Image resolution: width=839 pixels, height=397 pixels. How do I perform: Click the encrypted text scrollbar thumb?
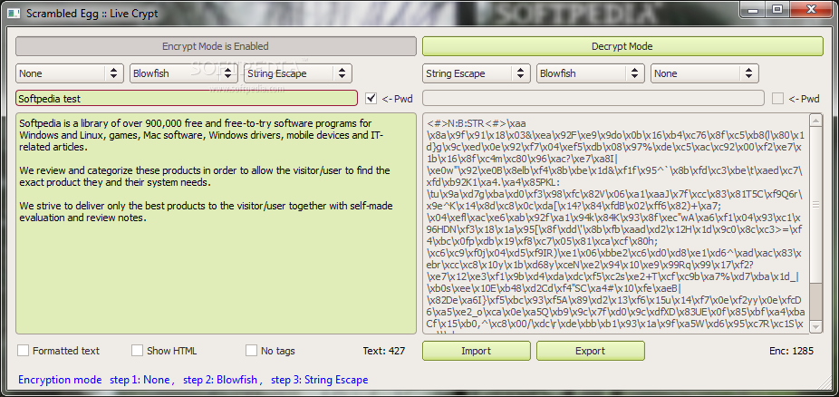point(815,204)
